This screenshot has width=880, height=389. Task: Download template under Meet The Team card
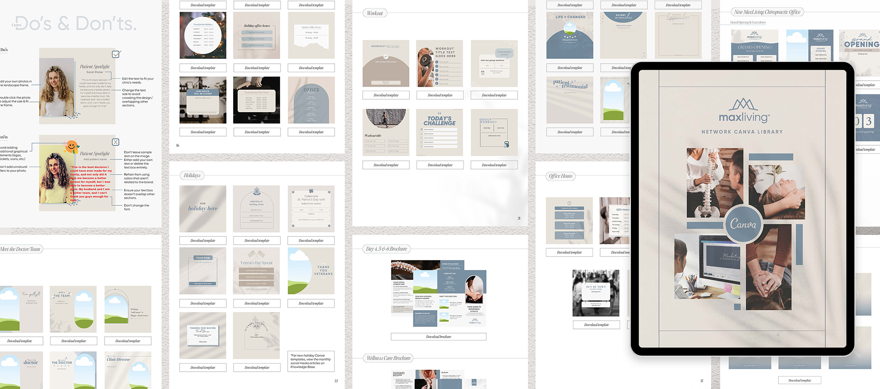pos(73,341)
